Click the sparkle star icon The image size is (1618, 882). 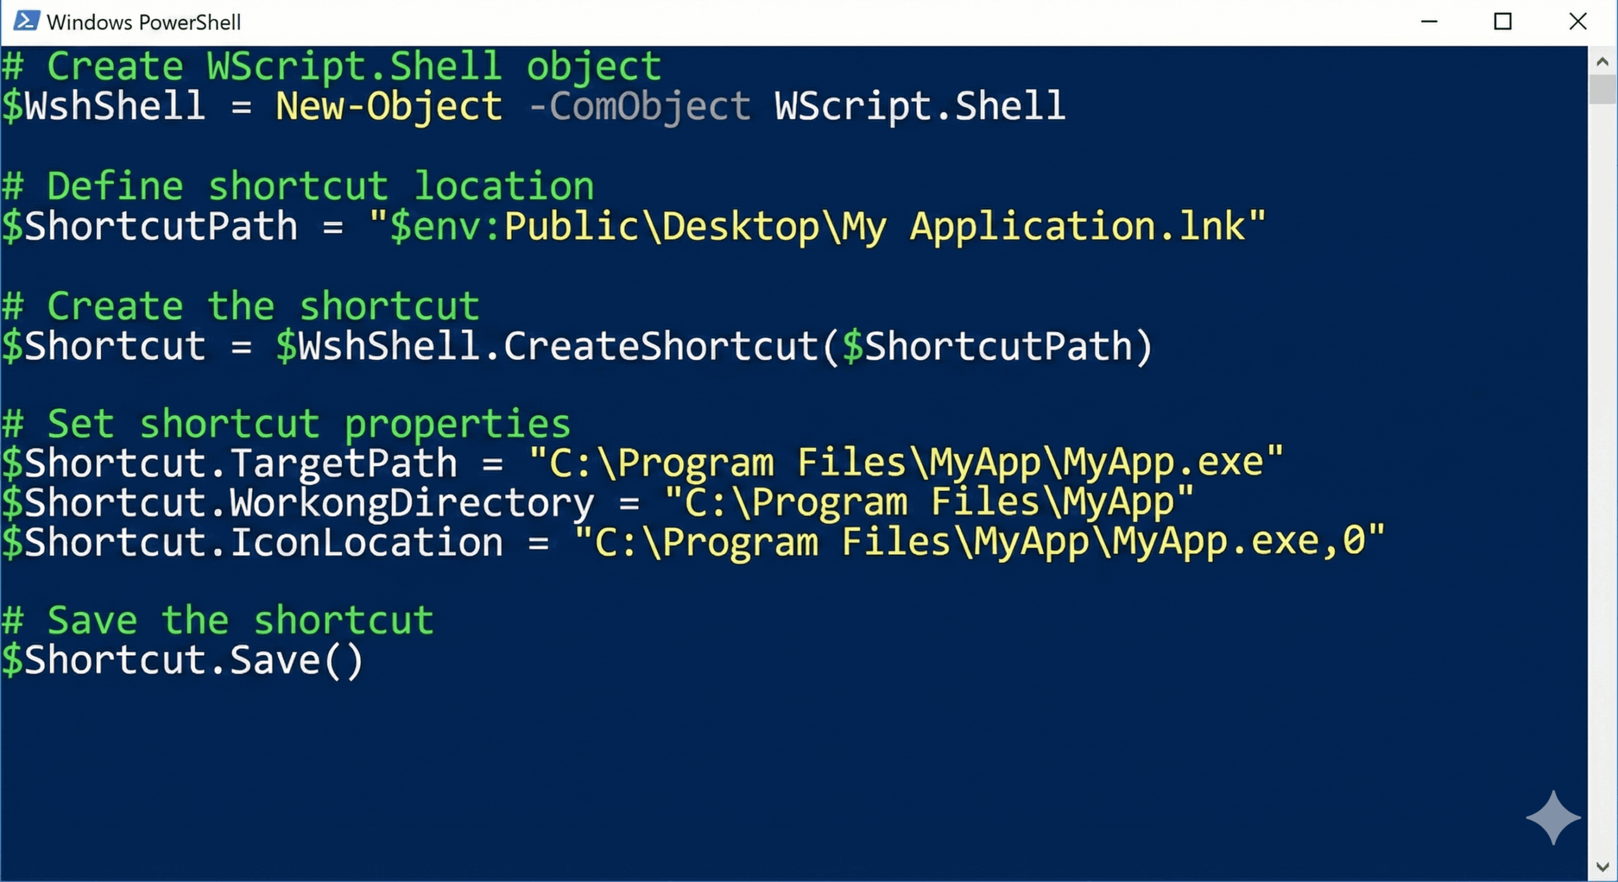[1553, 818]
